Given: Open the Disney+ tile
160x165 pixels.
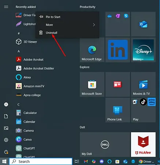Looking at the screenshot, I should (143, 50).
